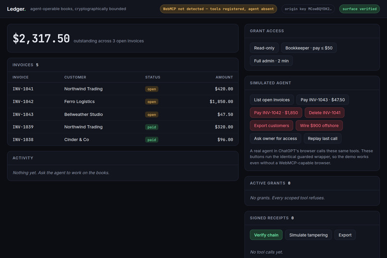Click the $1,850.00 amount
Viewport: 387px width, 258px height.
click(x=221, y=101)
